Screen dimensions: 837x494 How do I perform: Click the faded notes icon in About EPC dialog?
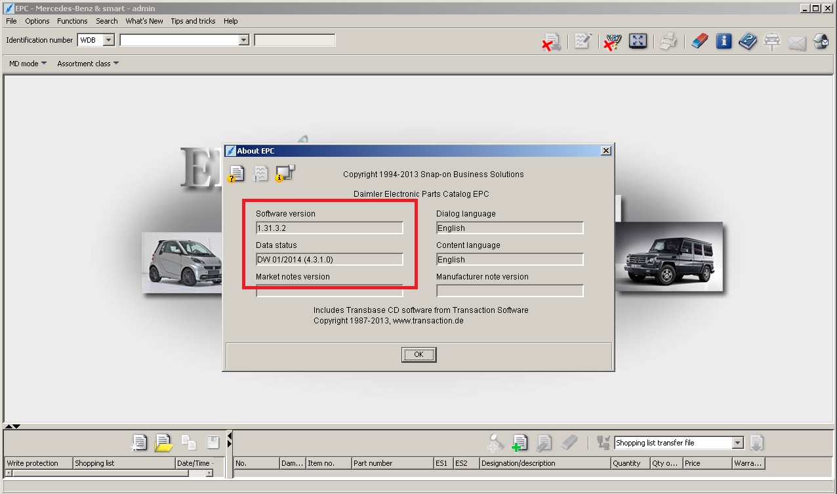(x=260, y=174)
